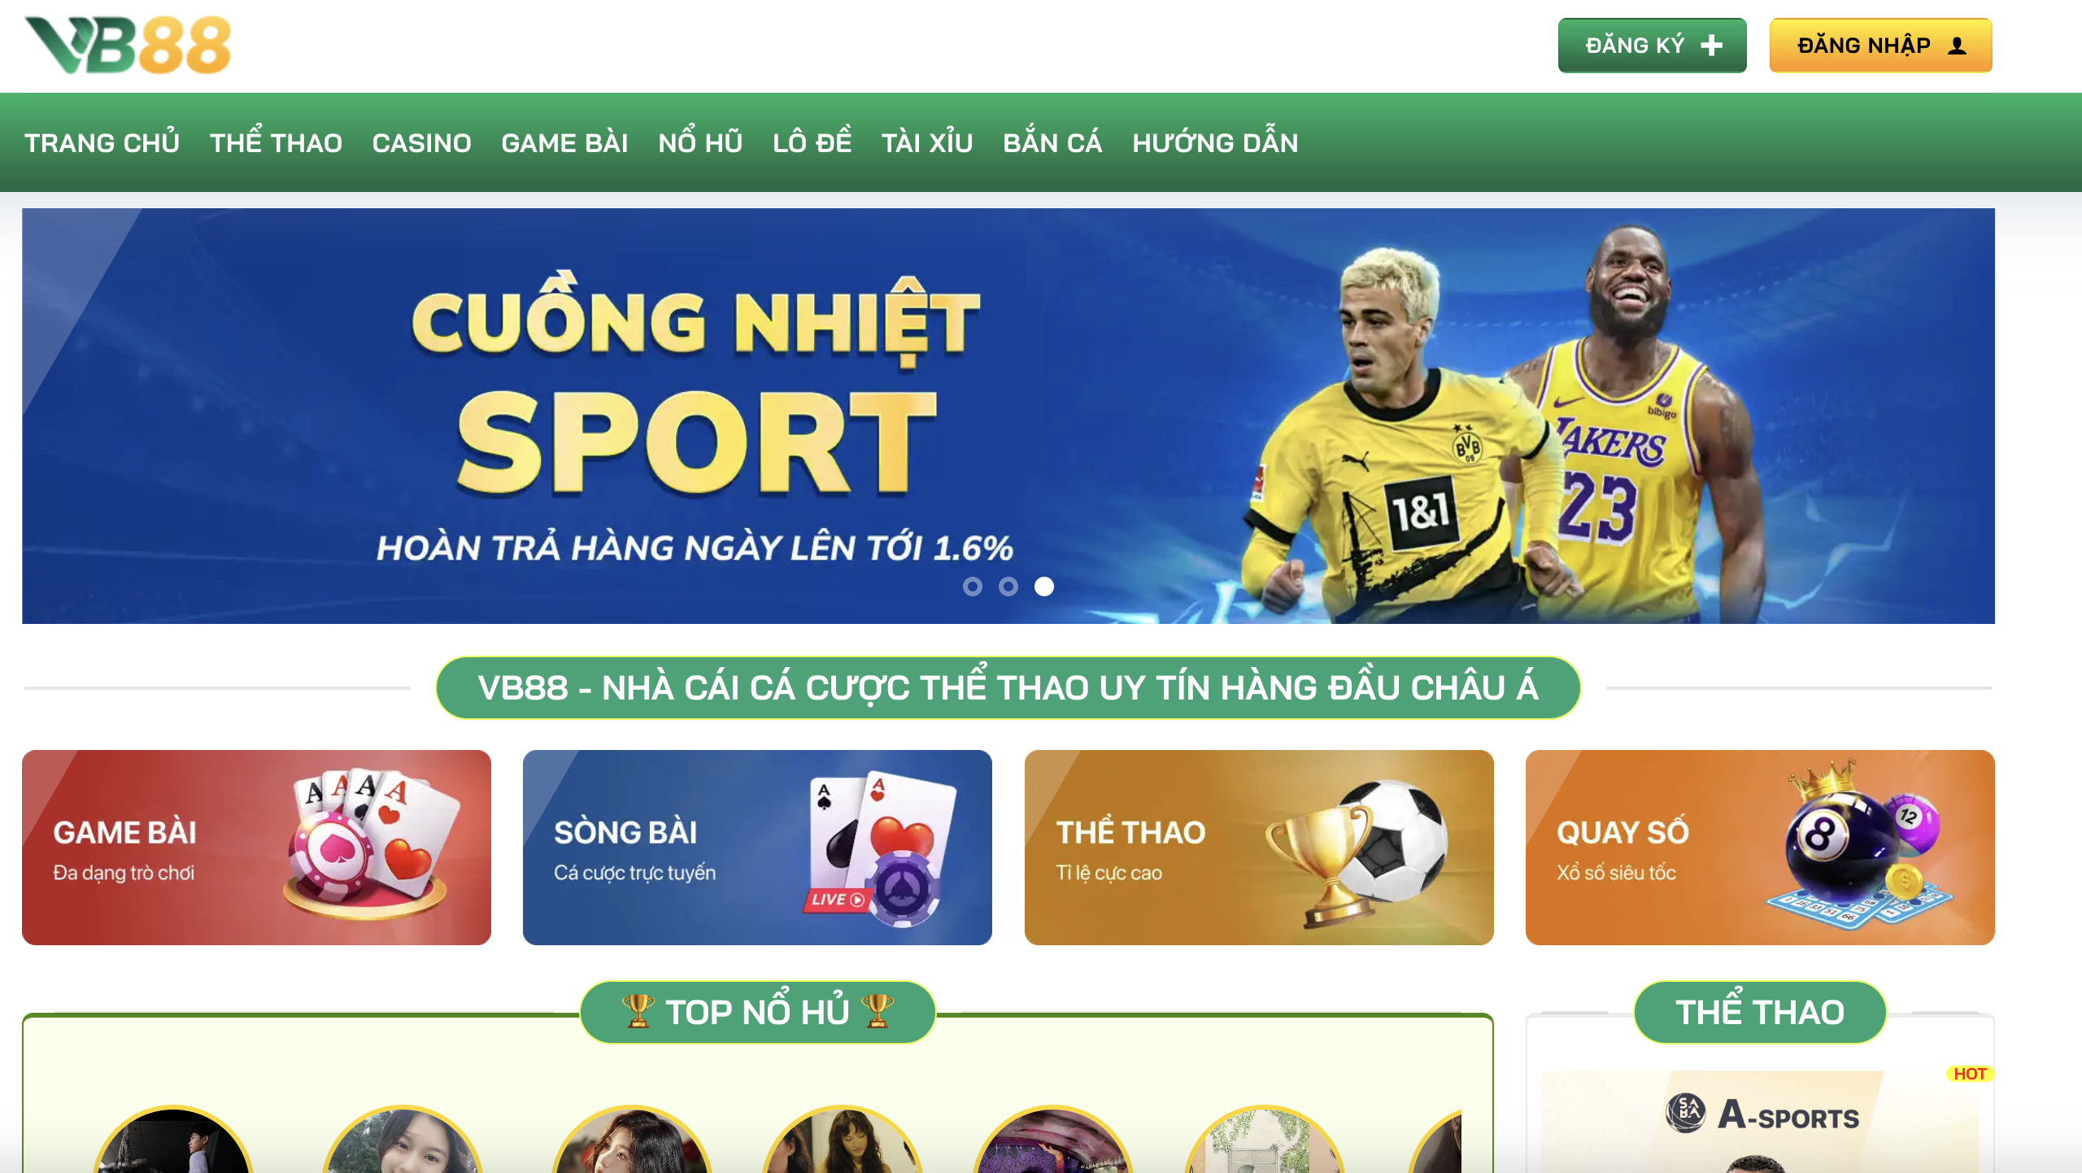
Task: Click the ĐĂNG KÝ register button
Action: [x=1652, y=46]
